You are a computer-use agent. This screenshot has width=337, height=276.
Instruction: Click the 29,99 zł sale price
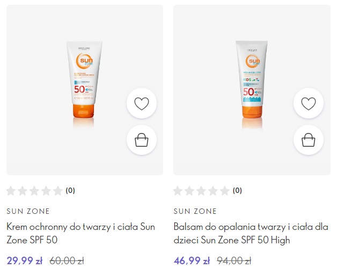[x=24, y=261]
